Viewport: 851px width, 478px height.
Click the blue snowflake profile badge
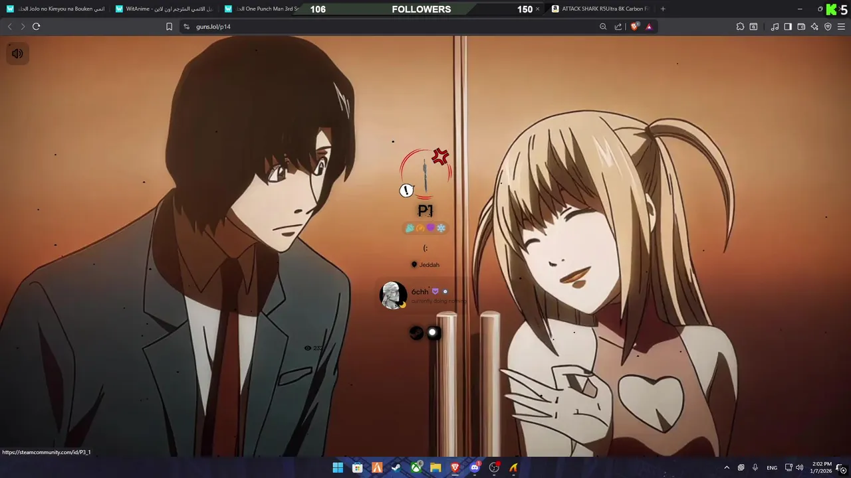(441, 228)
